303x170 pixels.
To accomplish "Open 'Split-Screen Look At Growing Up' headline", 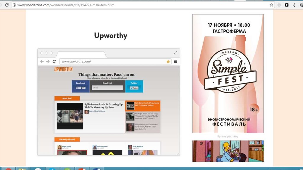I will click(x=103, y=106).
